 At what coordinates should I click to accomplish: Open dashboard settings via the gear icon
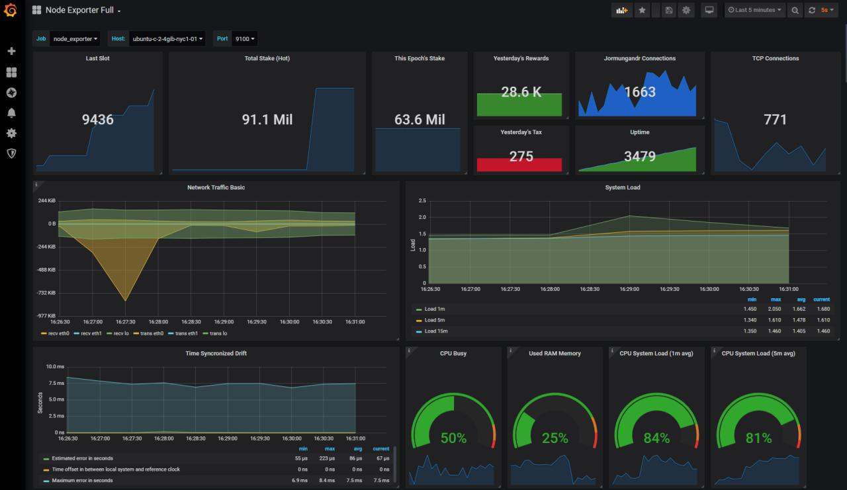[x=686, y=10]
